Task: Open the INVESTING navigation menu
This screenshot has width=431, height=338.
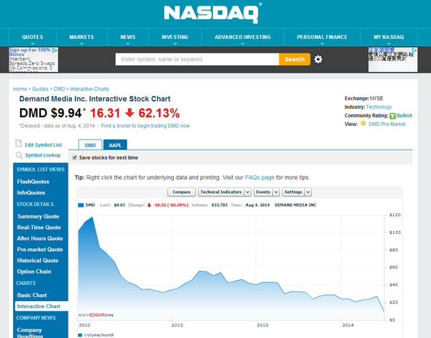Action: [x=175, y=37]
